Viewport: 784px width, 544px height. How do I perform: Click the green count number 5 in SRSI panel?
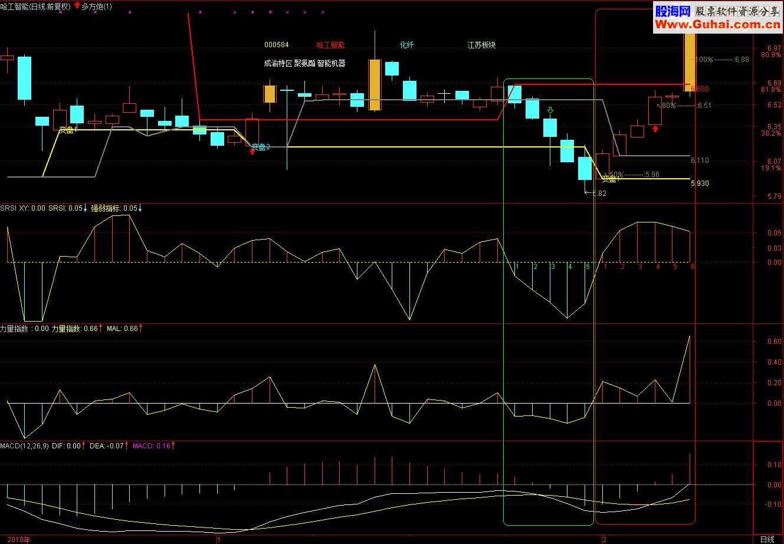pyautogui.click(x=588, y=267)
